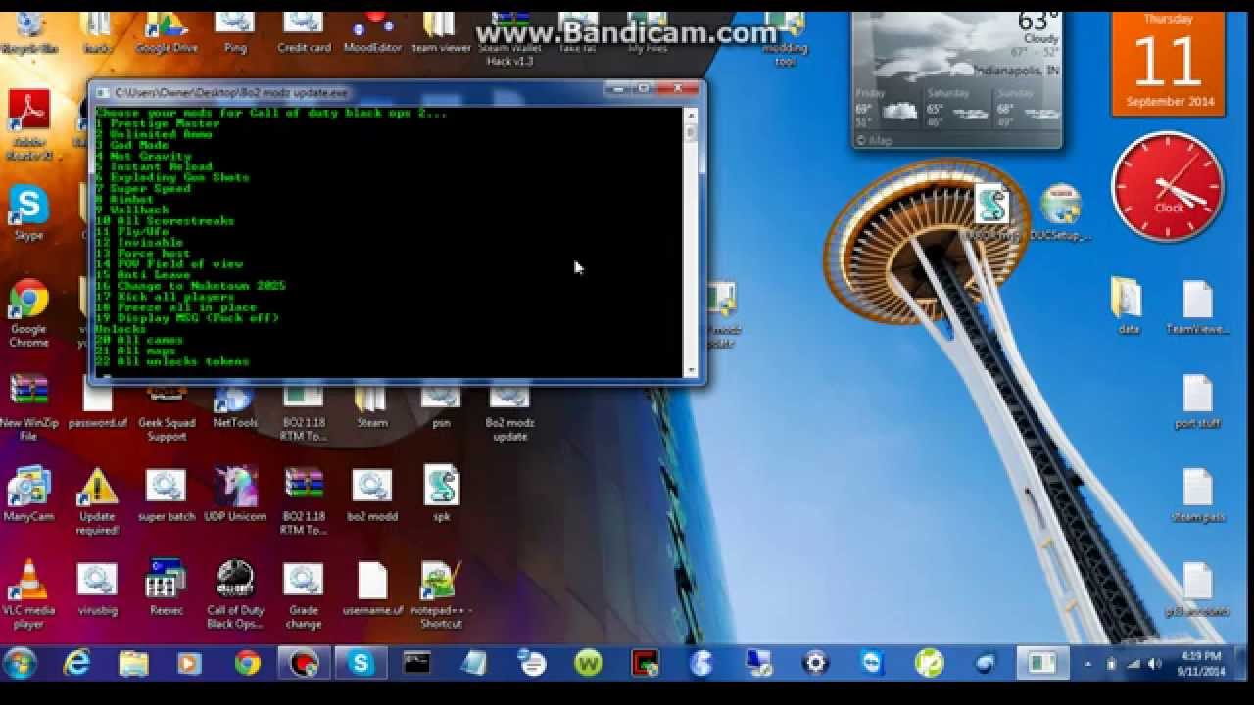Click the '10 All Scorestreaks' console line

tap(165, 220)
